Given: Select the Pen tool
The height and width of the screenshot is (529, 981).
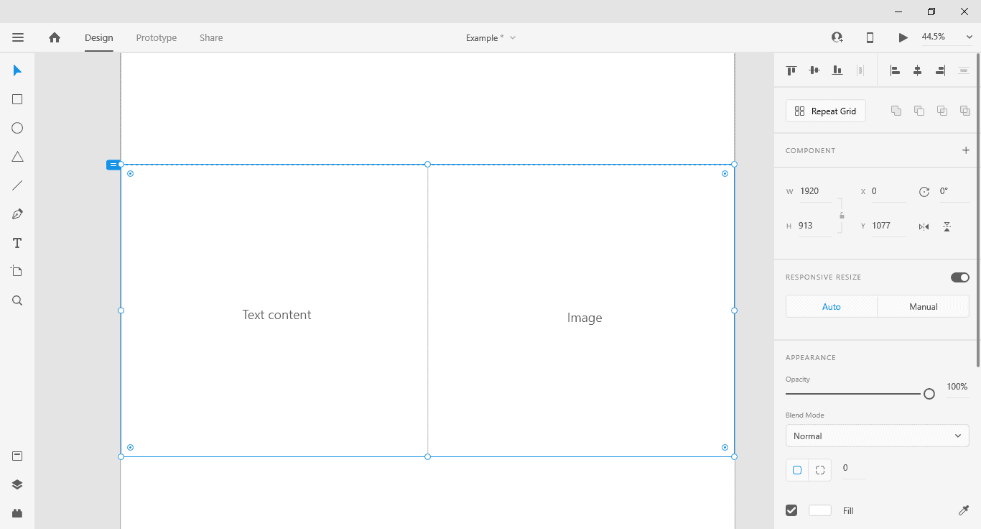Looking at the screenshot, I should point(17,214).
